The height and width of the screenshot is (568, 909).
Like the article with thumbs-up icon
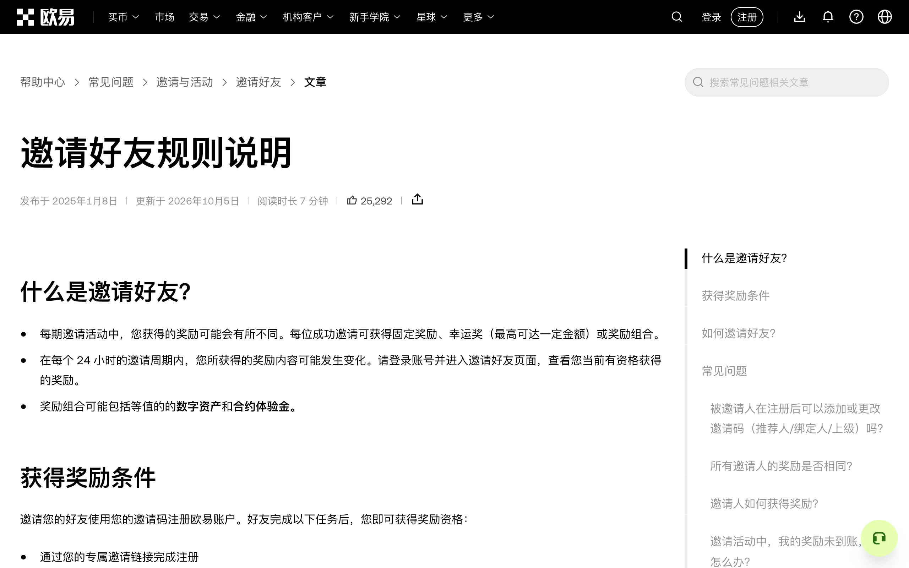[352, 200]
